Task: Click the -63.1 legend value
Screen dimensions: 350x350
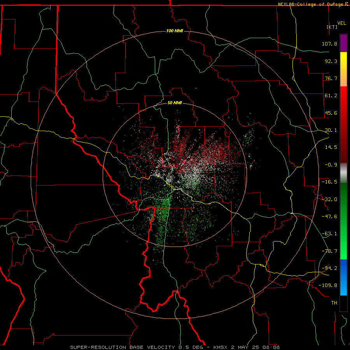Action: (x=329, y=234)
